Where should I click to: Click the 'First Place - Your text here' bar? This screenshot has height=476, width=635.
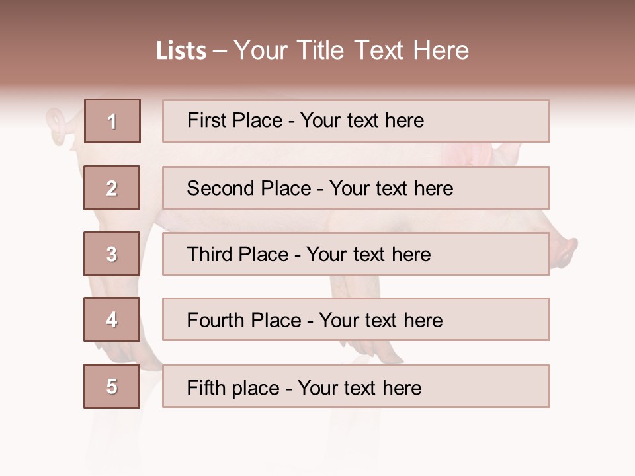(356, 121)
